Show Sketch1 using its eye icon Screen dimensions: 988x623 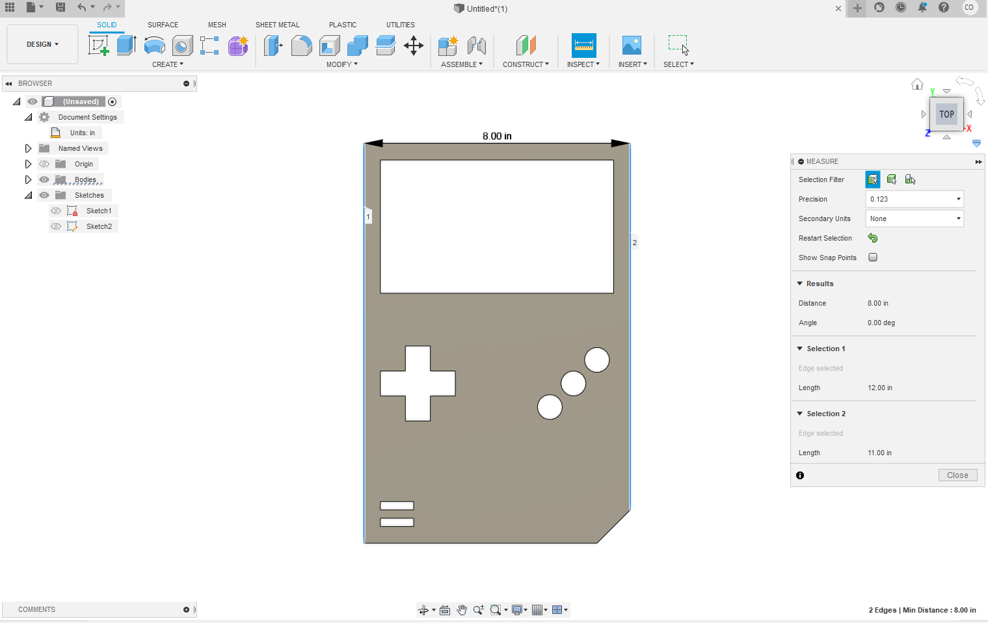(x=56, y=211)
